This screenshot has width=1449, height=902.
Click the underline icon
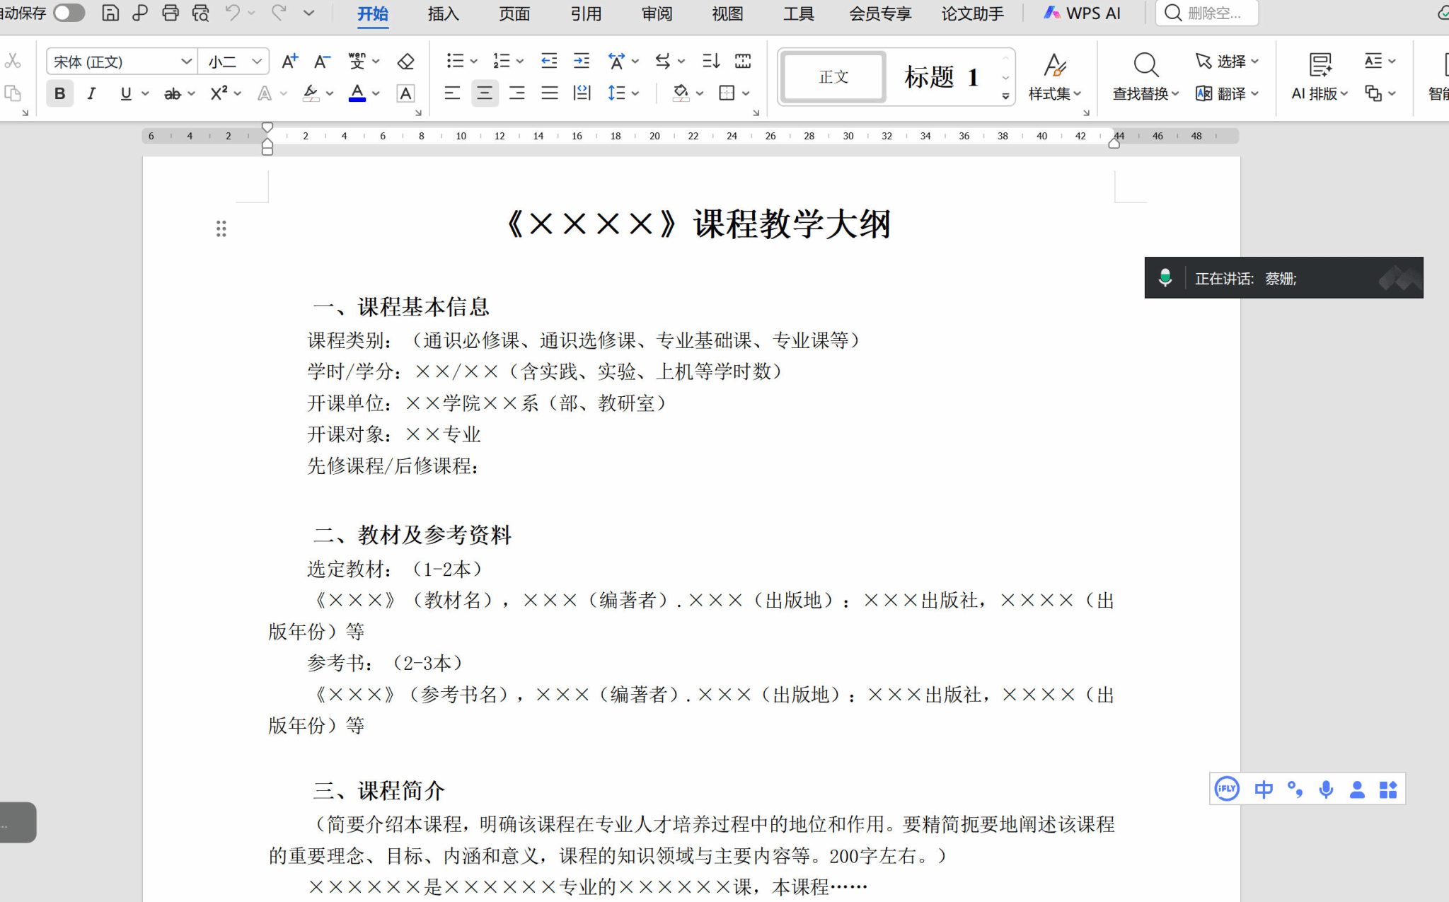point(126,93)
